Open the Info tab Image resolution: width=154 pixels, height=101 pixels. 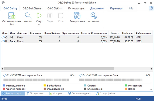coord(131,8)
